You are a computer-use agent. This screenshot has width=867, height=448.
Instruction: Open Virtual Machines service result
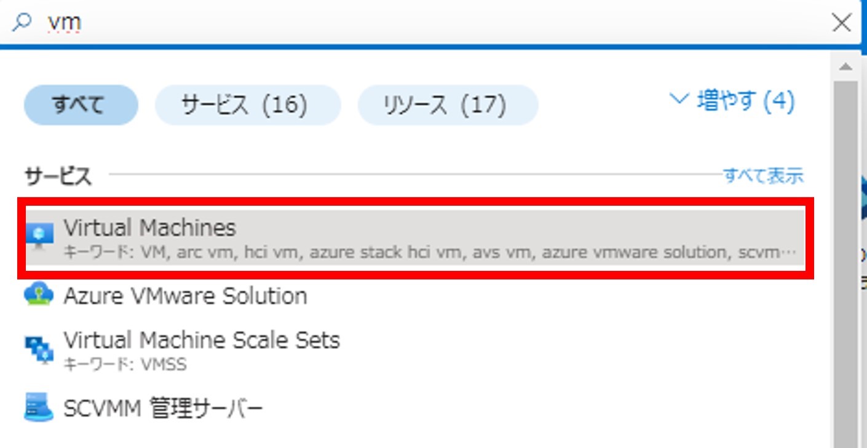(x=149, y=228)
